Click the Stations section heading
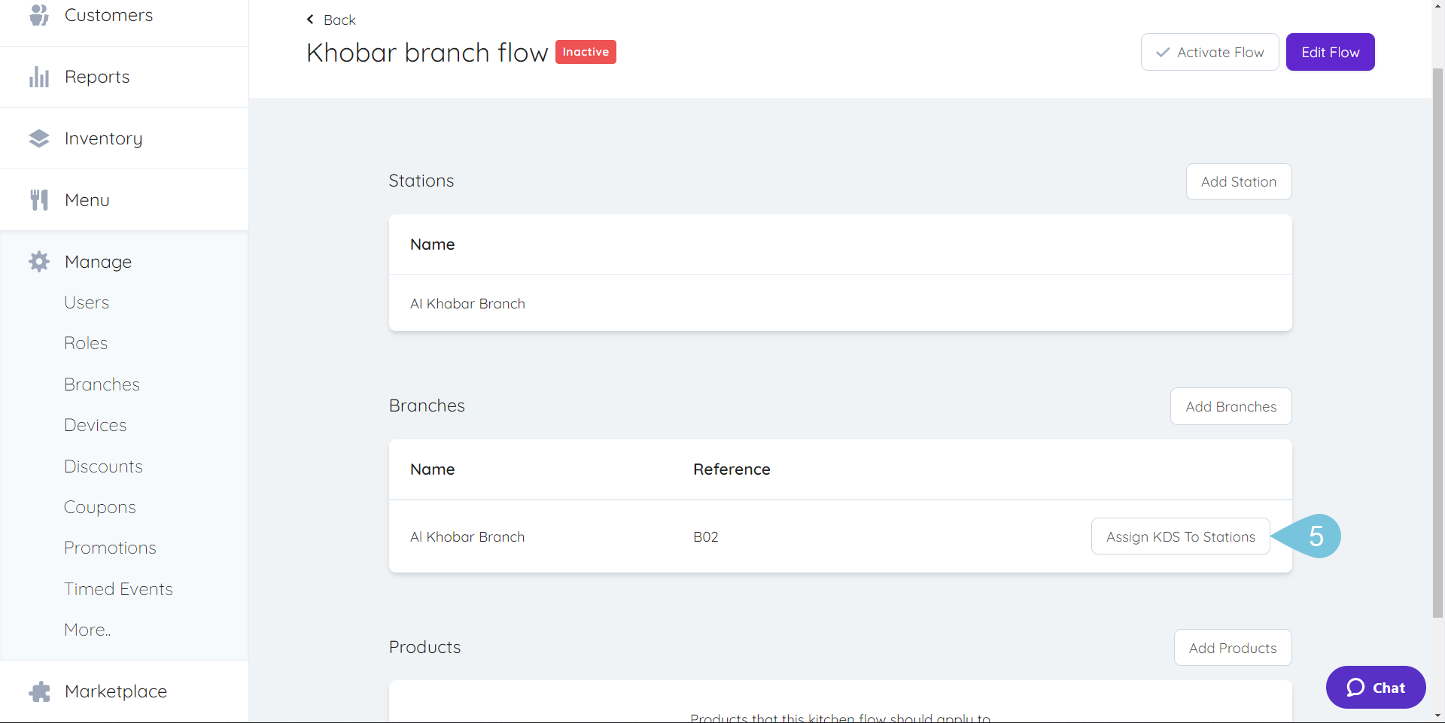 click(x=421, y=181)
